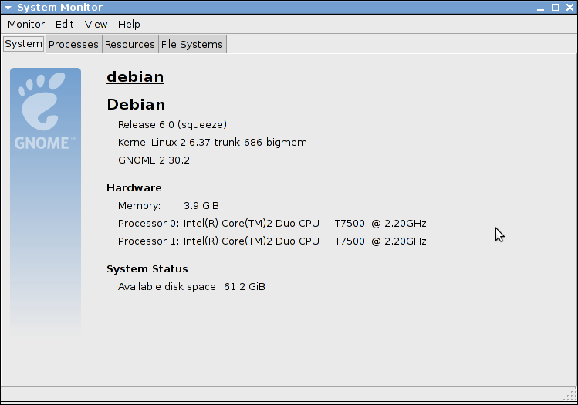578x405 pixels.
Task: Click the 61.2 GiB disk space value
Action: coord(245,287)
